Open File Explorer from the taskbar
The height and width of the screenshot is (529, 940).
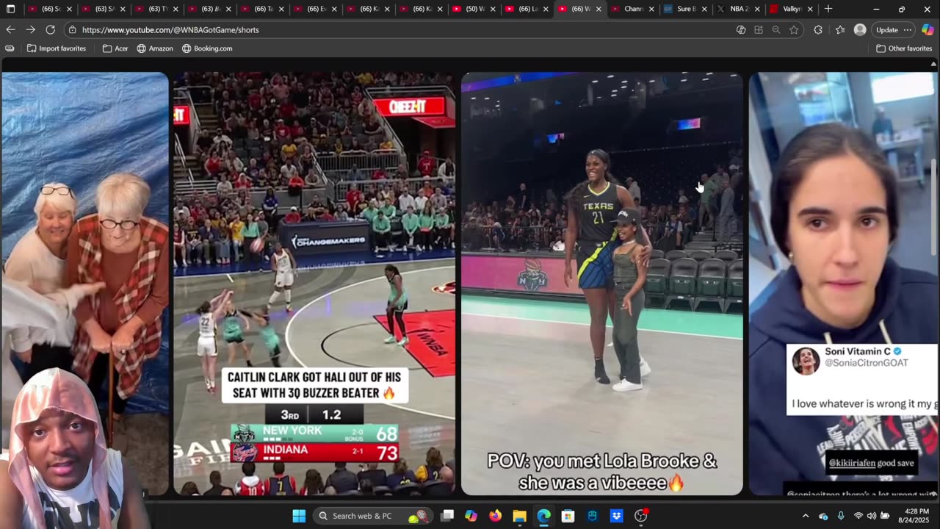click(519, 516)
